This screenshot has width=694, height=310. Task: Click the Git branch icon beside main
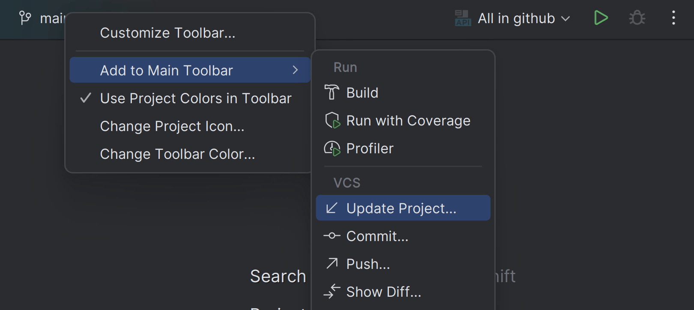pos(25,18)
